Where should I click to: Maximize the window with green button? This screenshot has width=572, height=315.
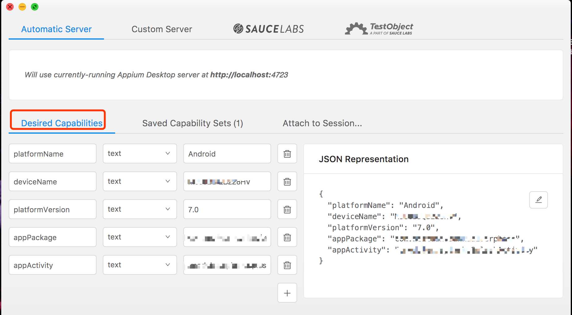(x=35, y=7)
